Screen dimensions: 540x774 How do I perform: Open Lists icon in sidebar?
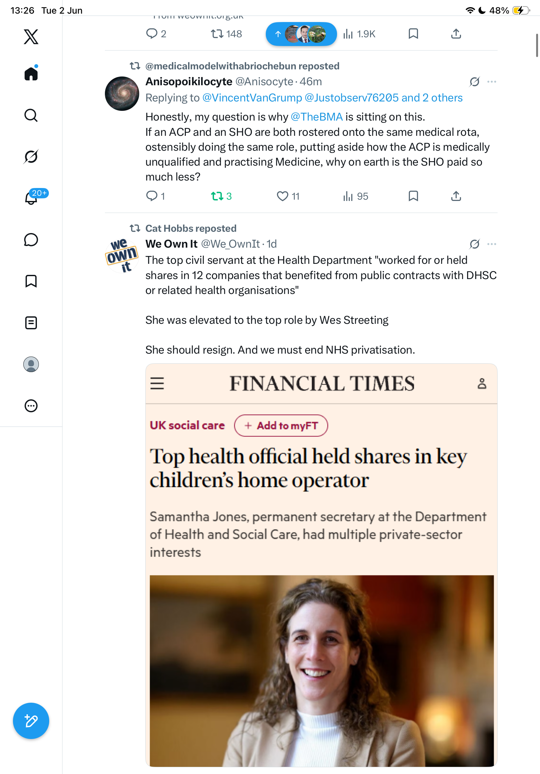pyautogui.click(x=31, y=322)
